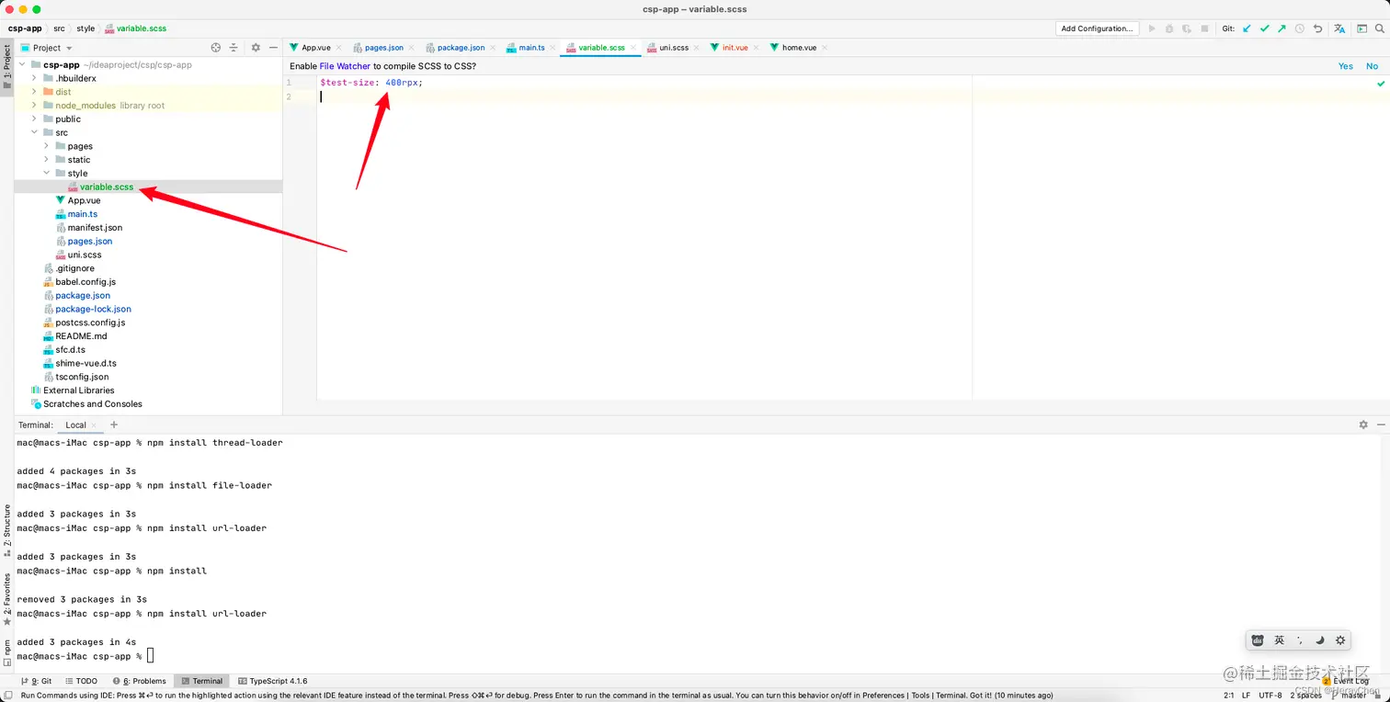Toggle the Structure side tool window
This screenshot has width=1390, height=702.
click(7, 529)
